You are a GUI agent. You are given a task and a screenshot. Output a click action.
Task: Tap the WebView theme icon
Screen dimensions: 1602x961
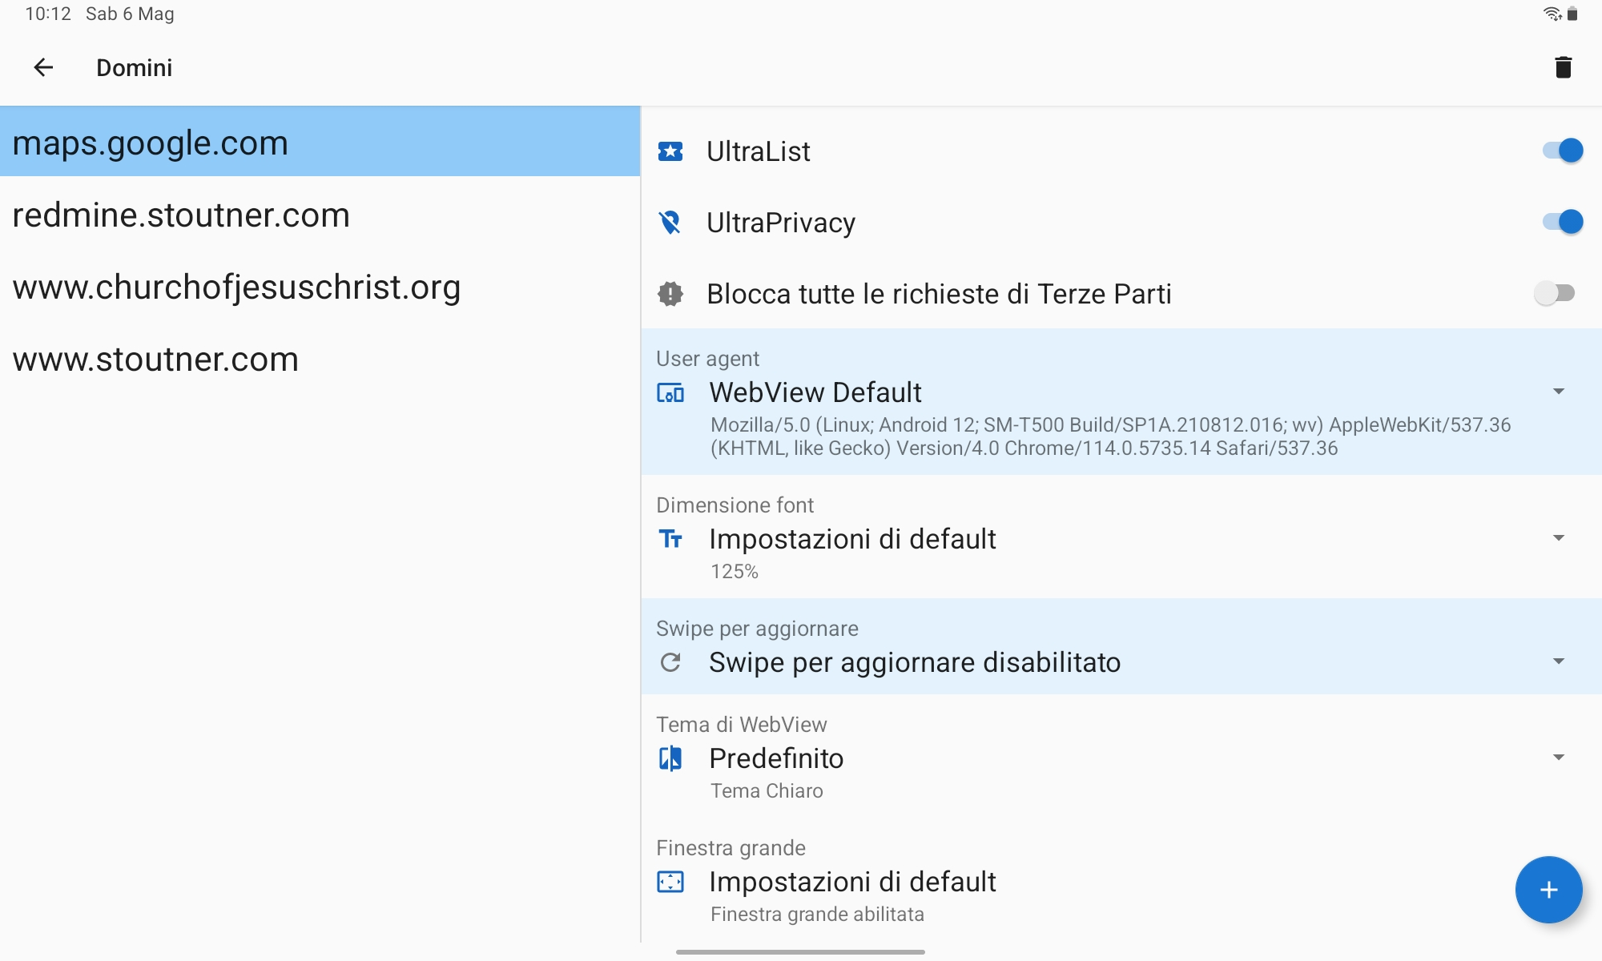[670, 758]
